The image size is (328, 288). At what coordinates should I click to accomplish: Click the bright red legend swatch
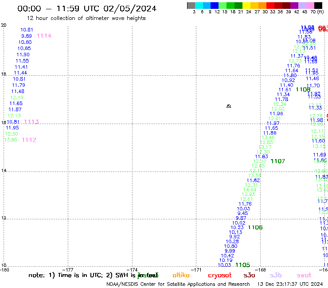click(x=270, y=5)
